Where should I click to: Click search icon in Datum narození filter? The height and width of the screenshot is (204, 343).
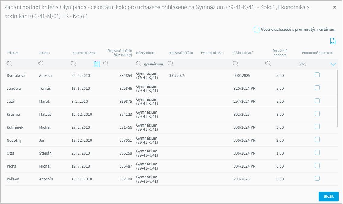click(73, 63)
